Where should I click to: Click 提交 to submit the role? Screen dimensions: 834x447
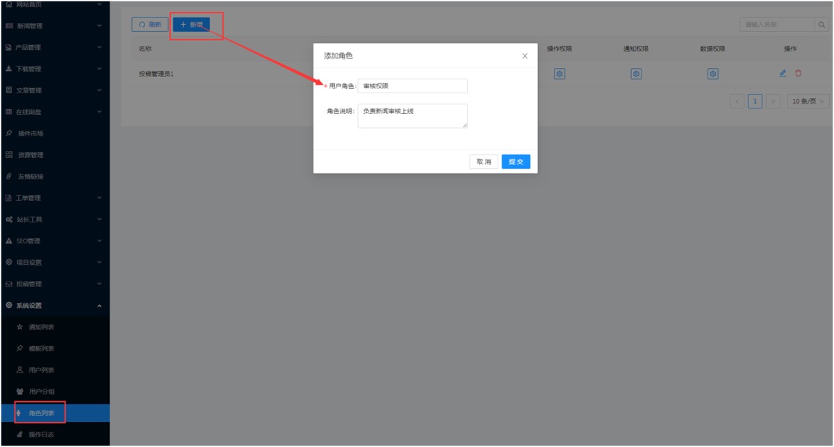pos(516,161)
